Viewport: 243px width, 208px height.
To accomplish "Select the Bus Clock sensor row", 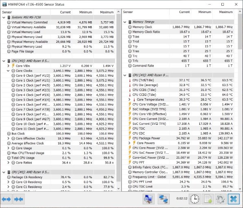I will pyautogui.click(x=58, y=134).
